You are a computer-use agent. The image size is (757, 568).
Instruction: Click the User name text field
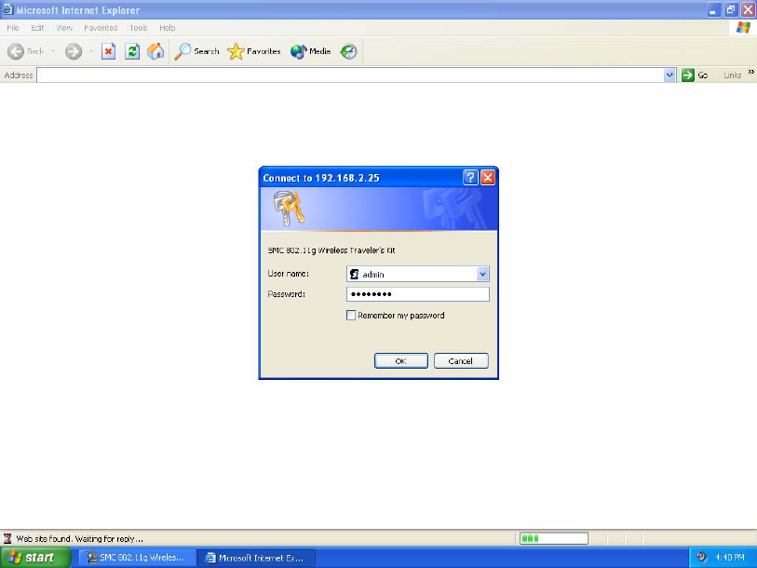tap(417, 274)
